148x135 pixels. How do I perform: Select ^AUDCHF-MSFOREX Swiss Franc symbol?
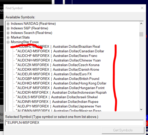click(x=56, y=56)
